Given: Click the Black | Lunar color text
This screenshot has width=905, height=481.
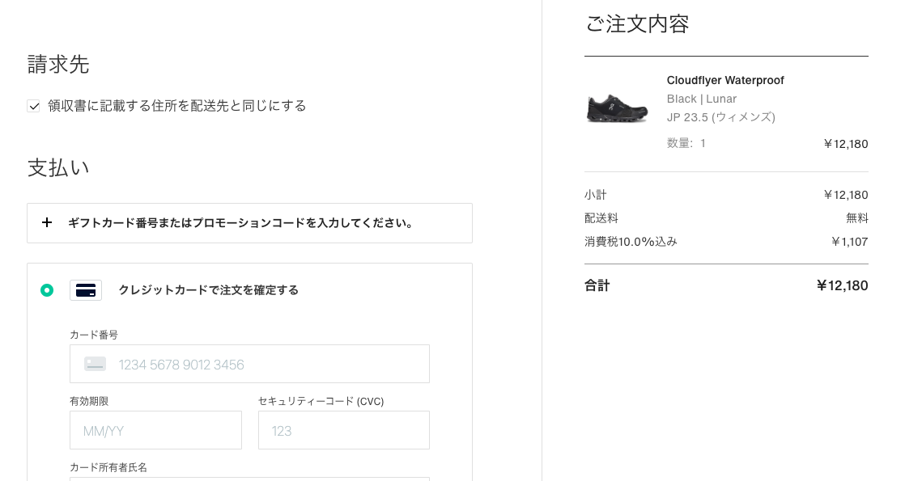Looking at the screenshot, I should (701, 99).
